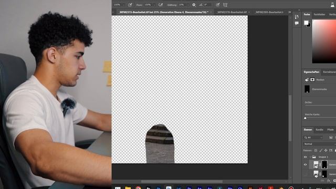Open the Korrekturen panel tab
The height and width of the screenshot is (189, 336).
[x=329, y=72]
